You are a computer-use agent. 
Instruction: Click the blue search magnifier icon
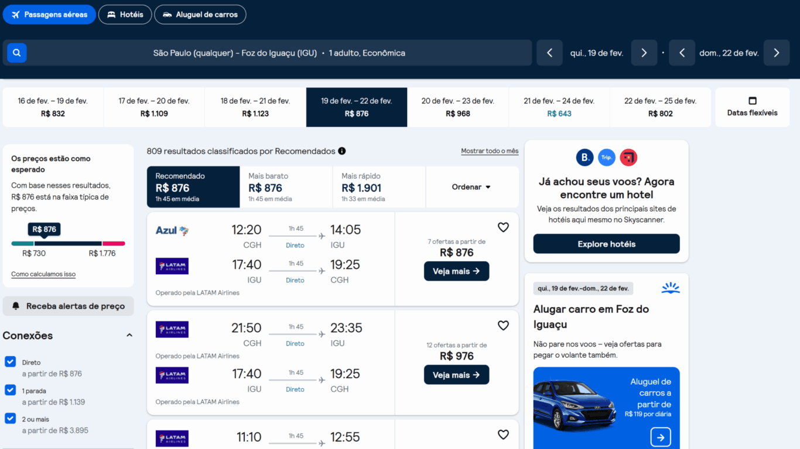pos(16,52)
